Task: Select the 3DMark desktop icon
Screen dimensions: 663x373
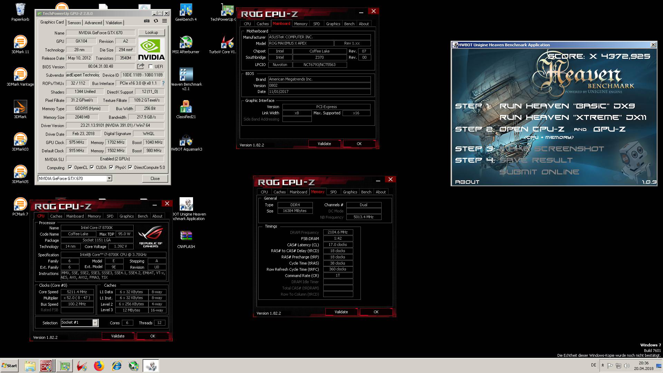Action: 20,109
